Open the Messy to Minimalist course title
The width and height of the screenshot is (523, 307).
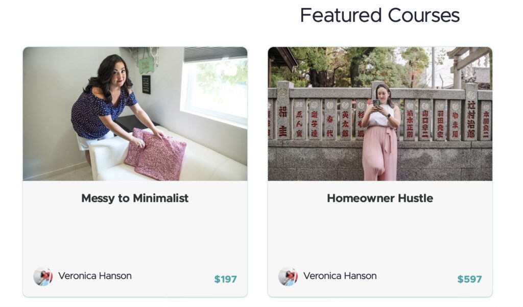[135, 198]
